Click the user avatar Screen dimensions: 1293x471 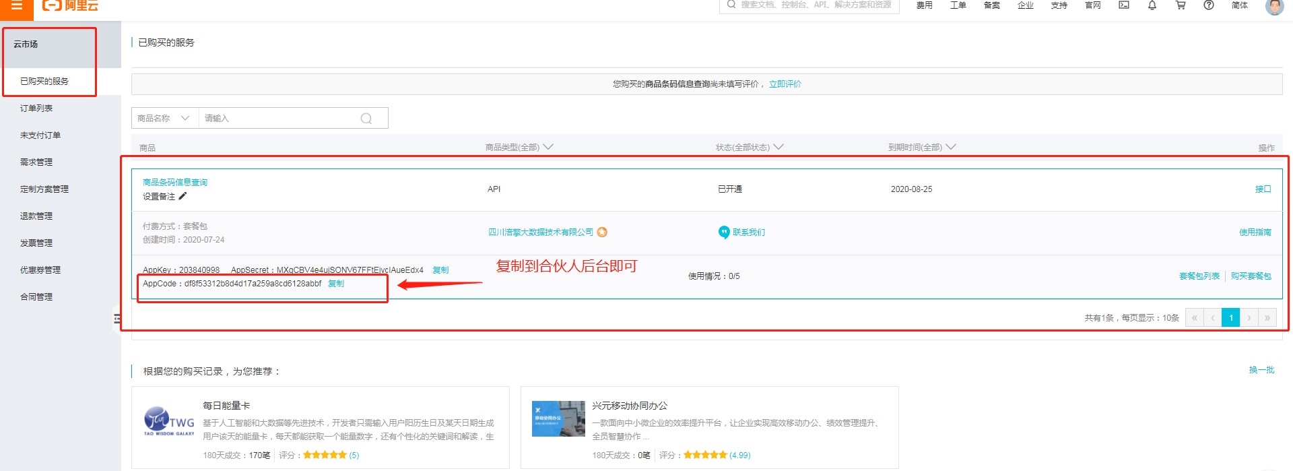pyautogui.click(x=1274, y=6)
